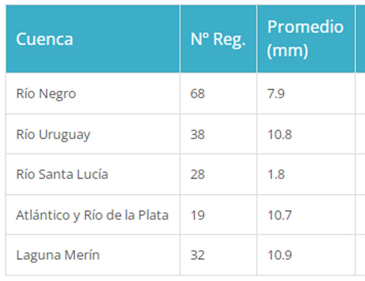Screen dimensions: 365x281
Task: Click the value 19 in Nº Reg. column
Action: point(197,215)
